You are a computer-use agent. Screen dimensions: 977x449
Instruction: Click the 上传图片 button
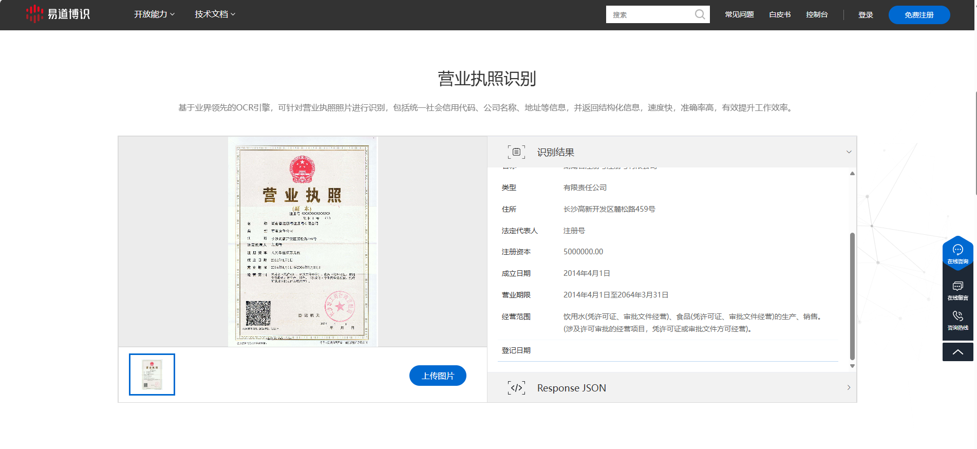pos(438,376)
